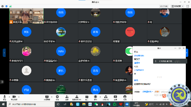Viewport: 191px width, 107px height.
Task: Open the security shield settings
Action: 57,98
